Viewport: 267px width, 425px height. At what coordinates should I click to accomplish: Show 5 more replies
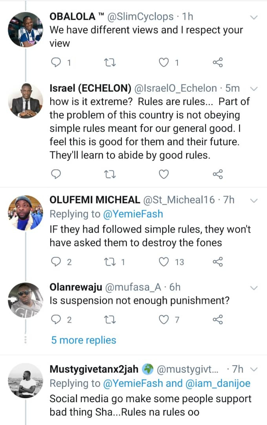(x=84, y=340)
